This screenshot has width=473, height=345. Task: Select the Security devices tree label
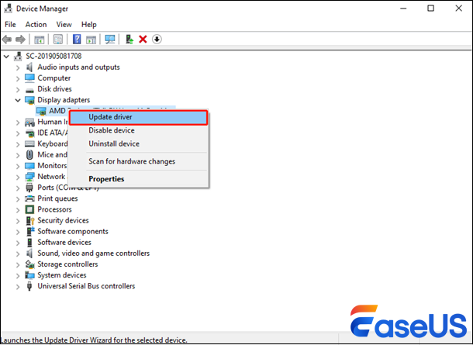coord(63,220)
